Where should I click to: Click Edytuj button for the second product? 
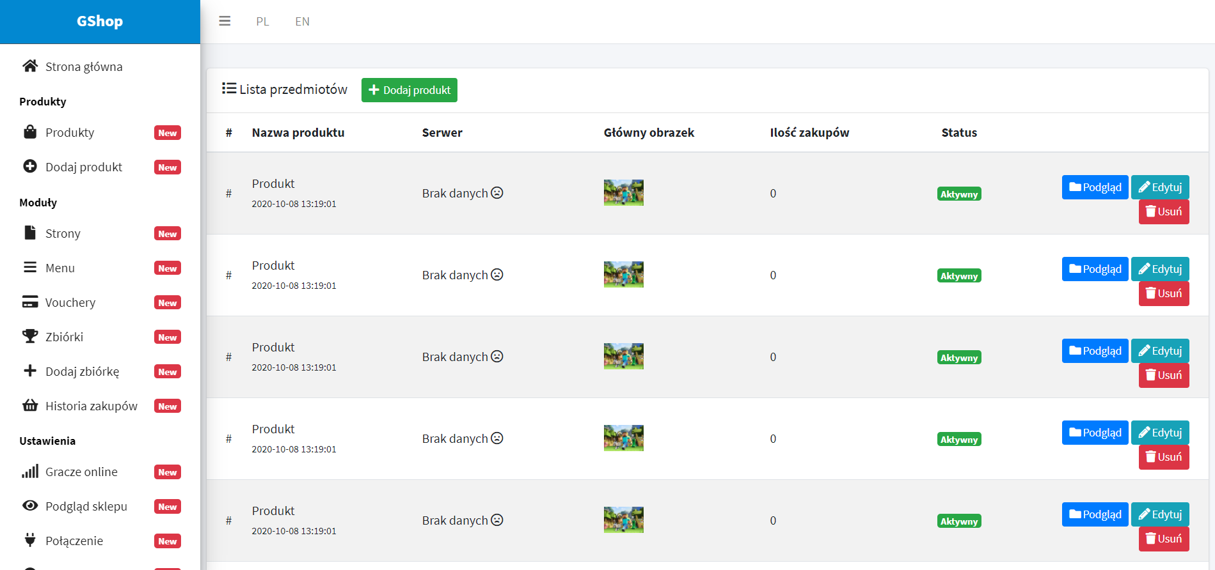tap(1159, 269)
